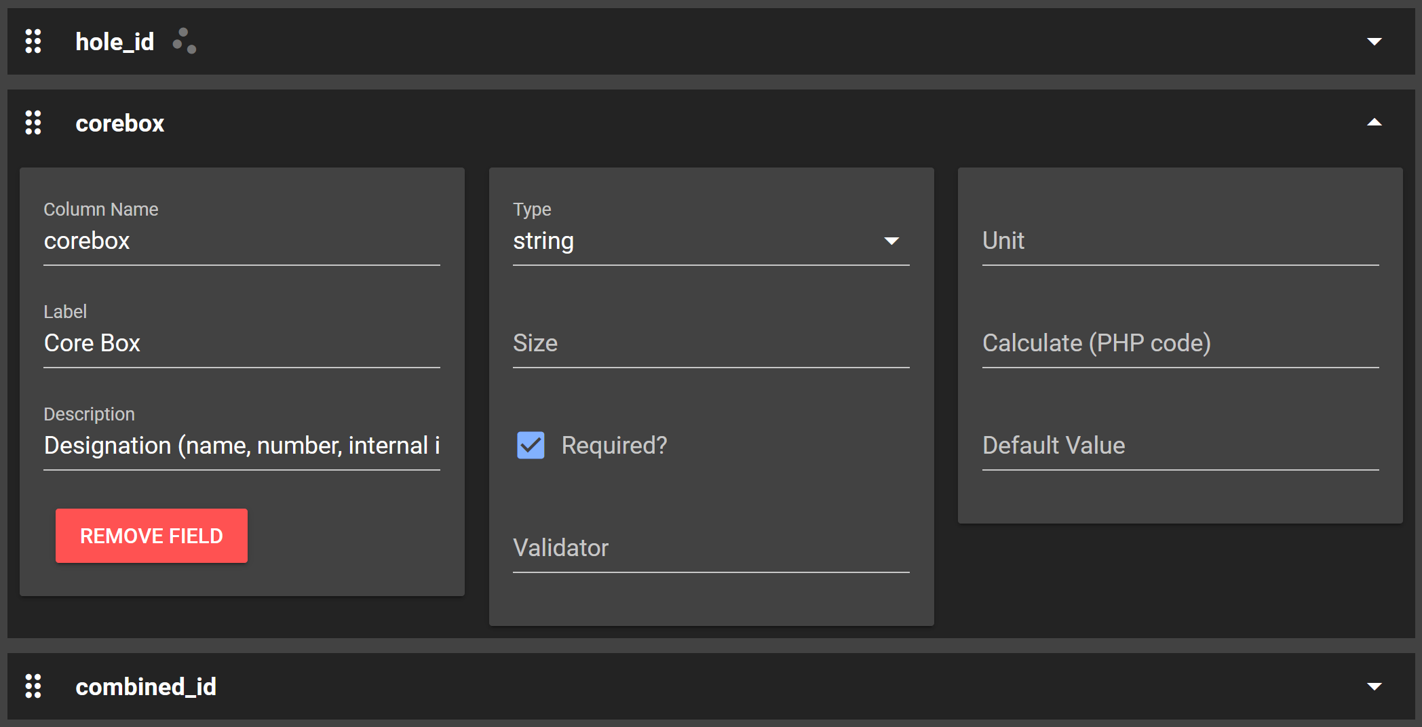This screenshot has width=1422, height=727.
Task: Click the three-dot cluster icon next to hole_id
Action: 185,41
